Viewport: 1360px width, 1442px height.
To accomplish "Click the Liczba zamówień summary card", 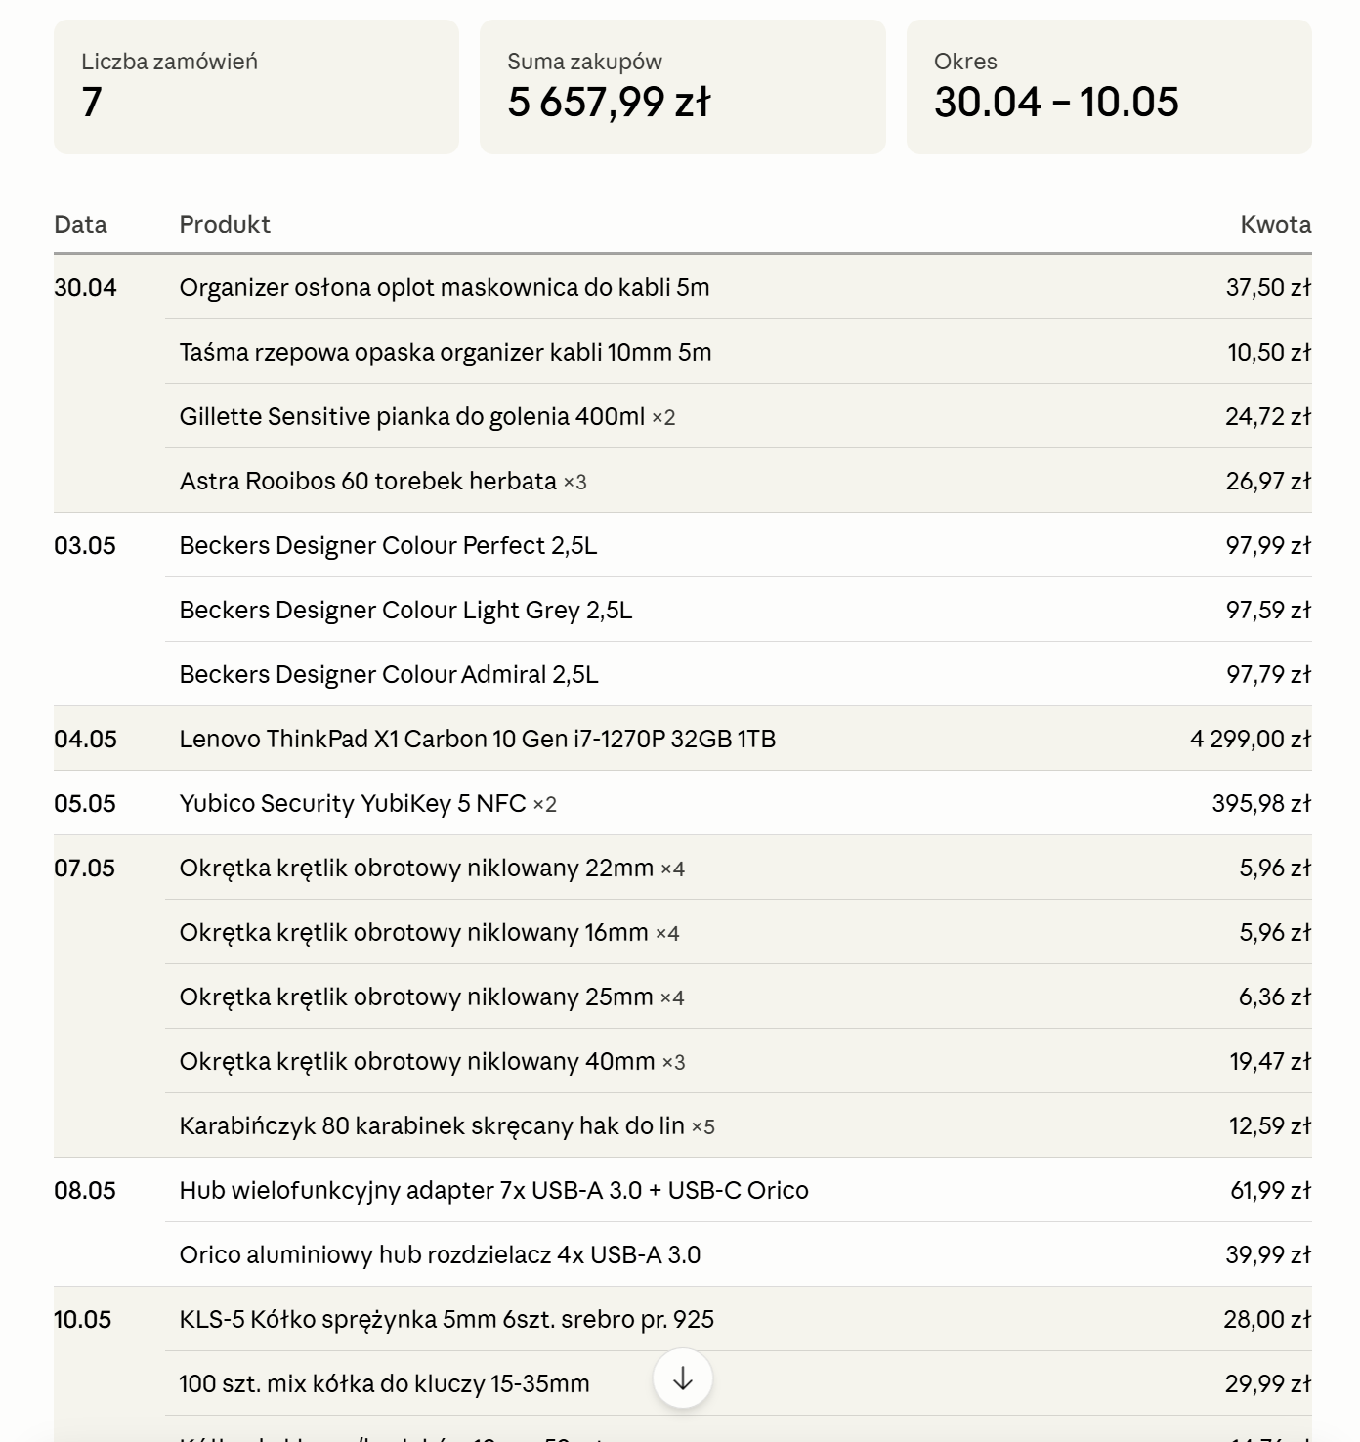I will click(x=256, y=87).
